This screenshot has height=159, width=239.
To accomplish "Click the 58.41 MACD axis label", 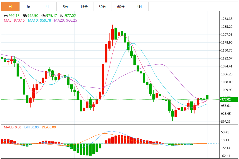I will pos(225,132).
